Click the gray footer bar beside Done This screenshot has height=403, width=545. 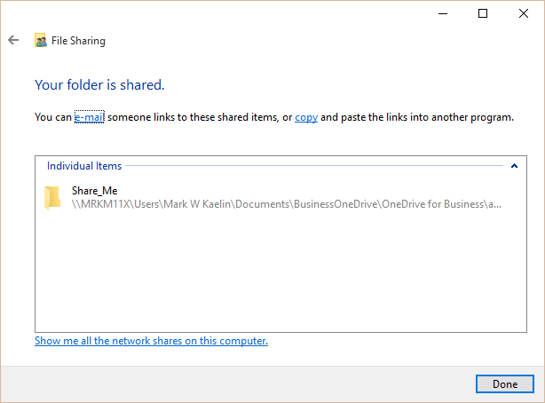[x=238, y=383]
